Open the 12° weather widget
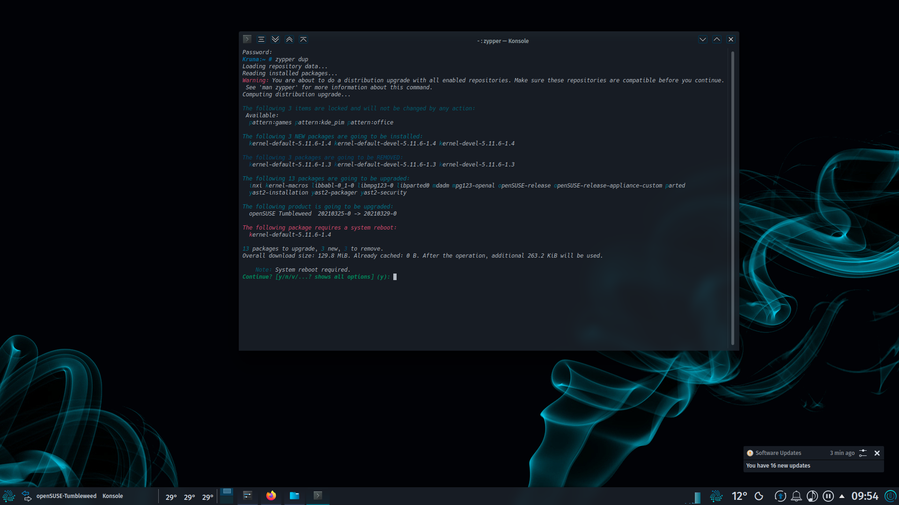This screenshot has width=899, height=505. pos(739,496)
